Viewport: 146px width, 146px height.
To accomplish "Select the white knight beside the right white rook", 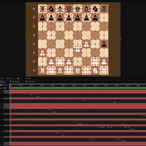I will (95, 70).
